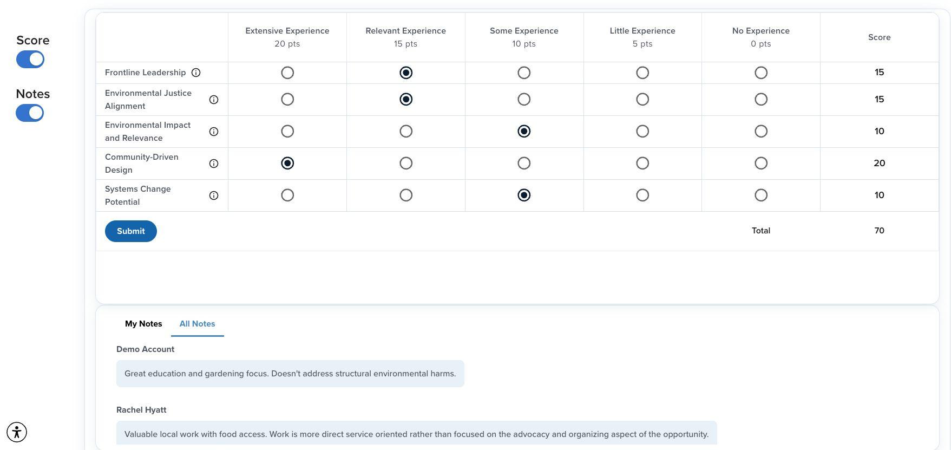The image size is (951, 450).
Task: Choose Some Experience for Environmental Justice Alignment
Action: tap(524, 100)
